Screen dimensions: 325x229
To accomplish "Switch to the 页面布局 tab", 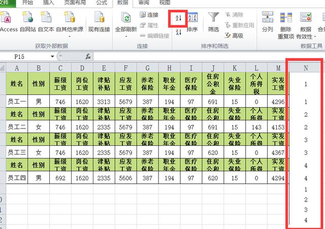I will point(75,3).
